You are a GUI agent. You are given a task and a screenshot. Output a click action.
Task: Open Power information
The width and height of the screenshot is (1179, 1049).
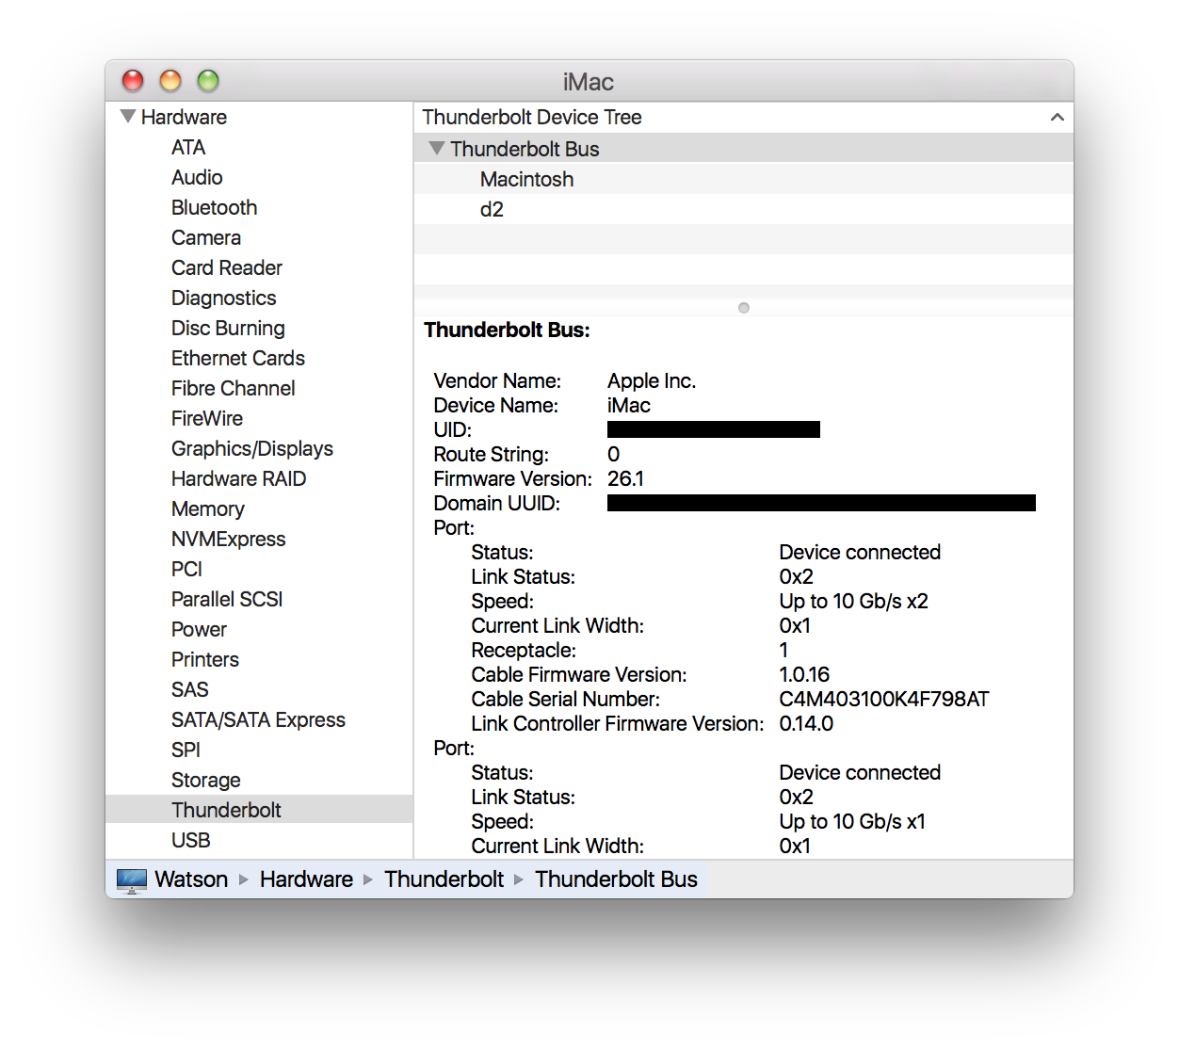[259, 629]
